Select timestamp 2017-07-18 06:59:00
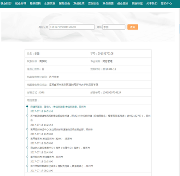180x176 pixels. pyautogui.click(x=42, y=143)
